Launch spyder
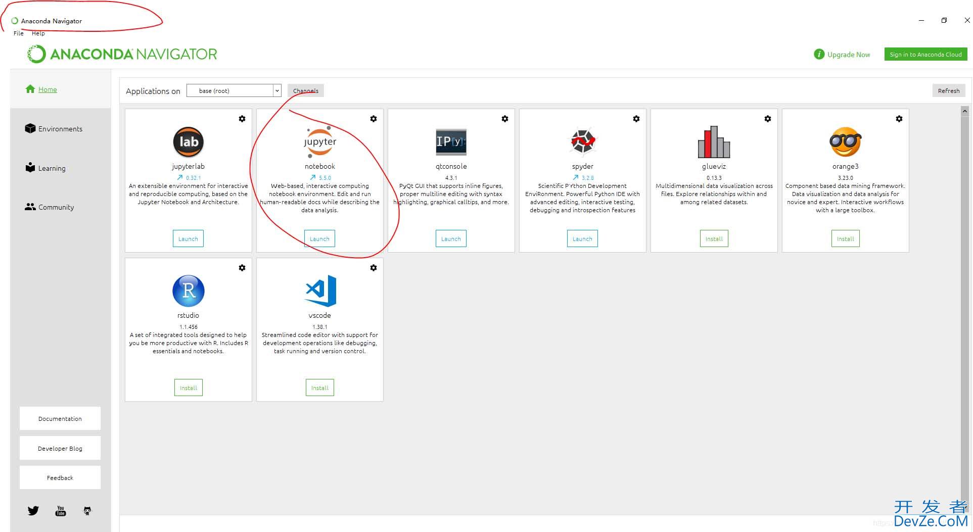973x532 pixels. (x=582, y=238)
